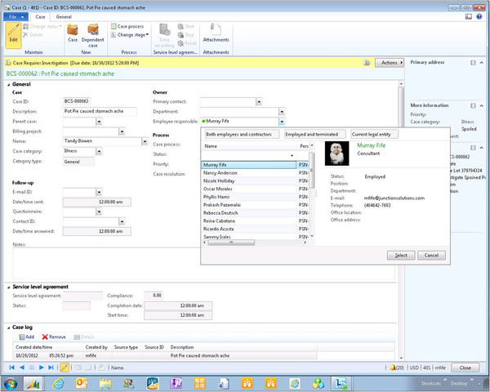Open the Actions dropdown in the yellow bar
Viewport: 490px width, 392px height.
(x=390, y=62)
